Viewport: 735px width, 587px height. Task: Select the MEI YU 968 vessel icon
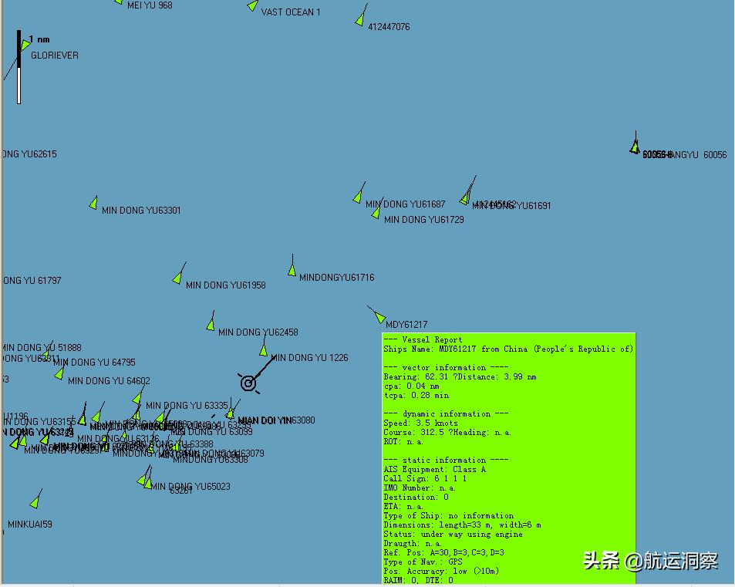pyautogui.click(x=118, y=4)
